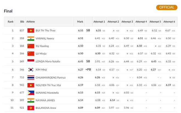Click the Philippines flag beside SUNANG Marestella
This screenshot has height=113, width=181.
pyautogui.click(x=31, y=93)
